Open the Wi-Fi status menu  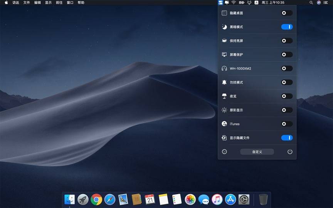(234, 2)
